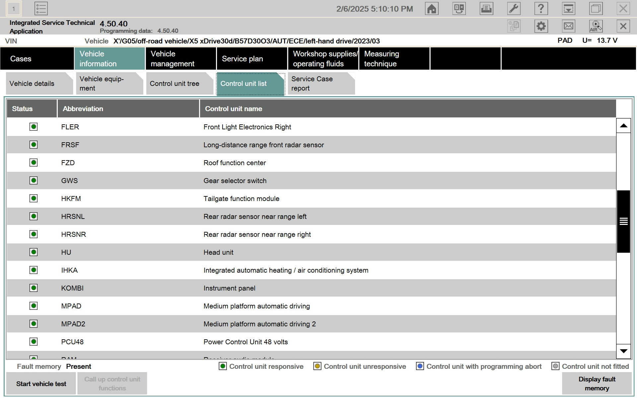Click the AIR search magnifier icon
Viewport: 637px width, 398px height.
tap(596, 26)
